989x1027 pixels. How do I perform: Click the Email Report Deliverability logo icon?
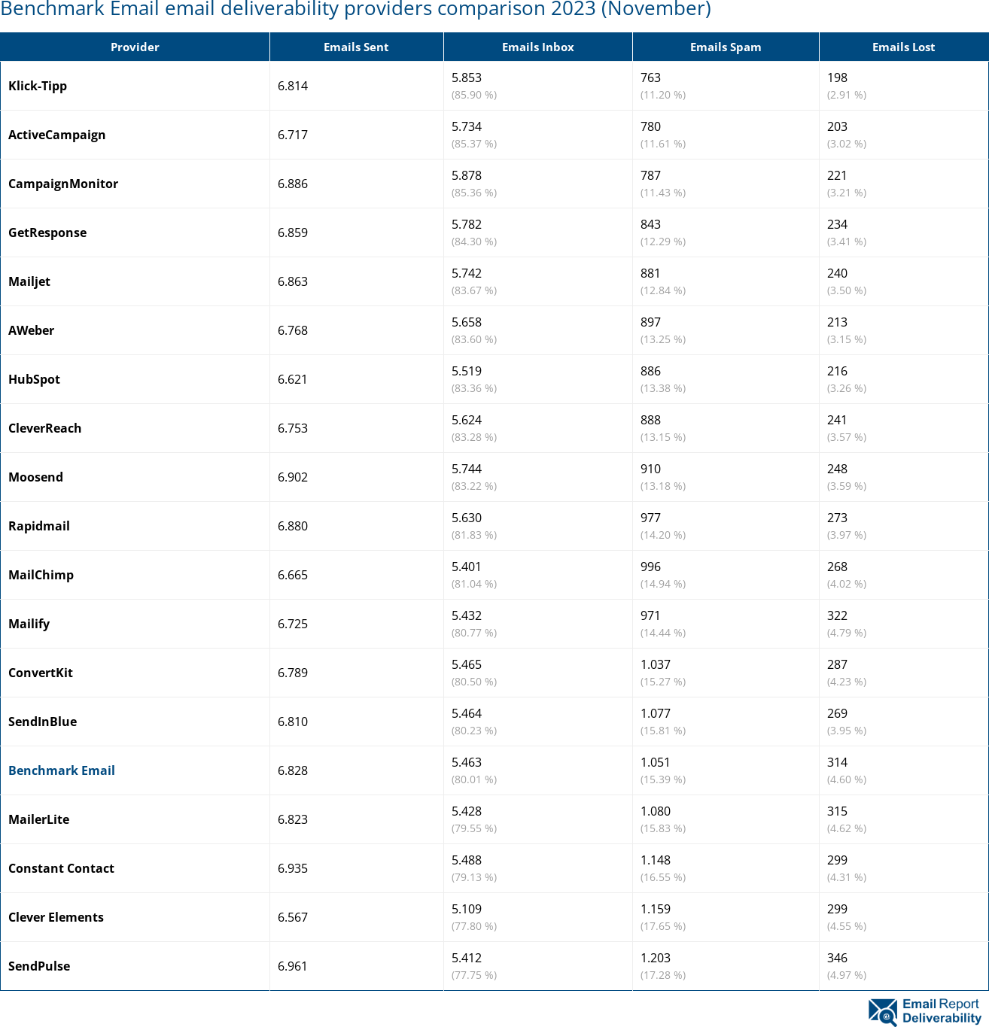[883, 1012]
